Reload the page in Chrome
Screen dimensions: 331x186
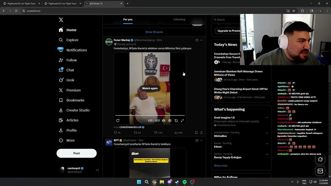(16, 11)
